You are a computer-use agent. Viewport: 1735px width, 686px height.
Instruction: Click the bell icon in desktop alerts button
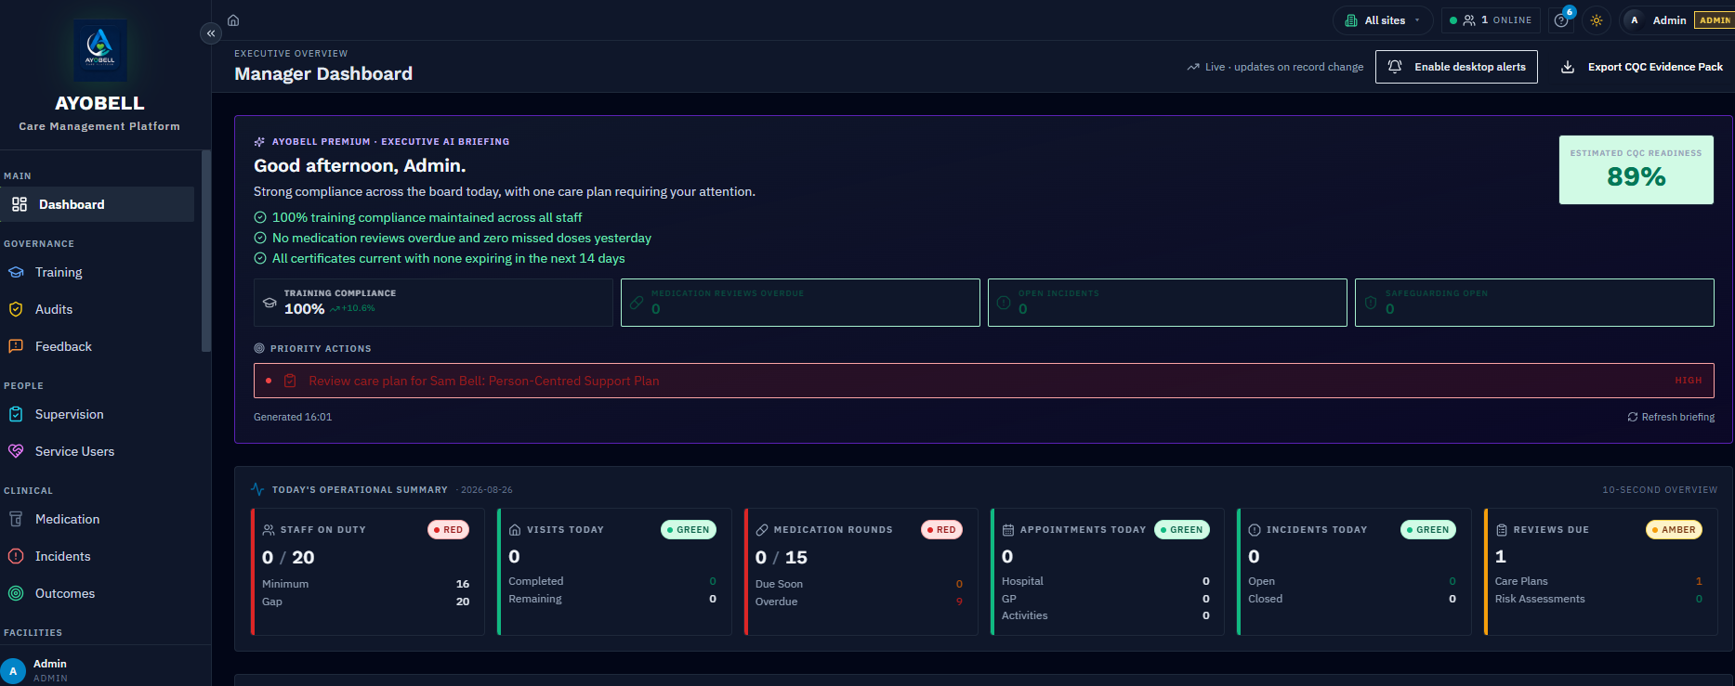point(1395,67)
